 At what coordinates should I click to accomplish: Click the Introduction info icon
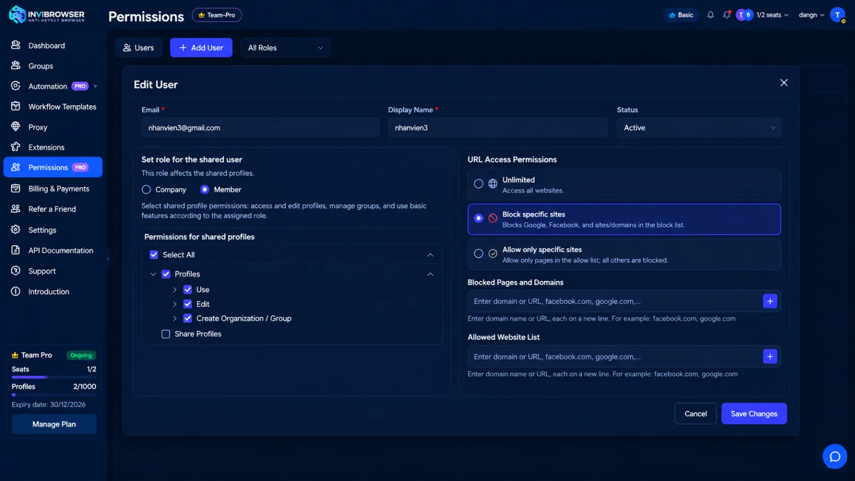coord(16,291)
